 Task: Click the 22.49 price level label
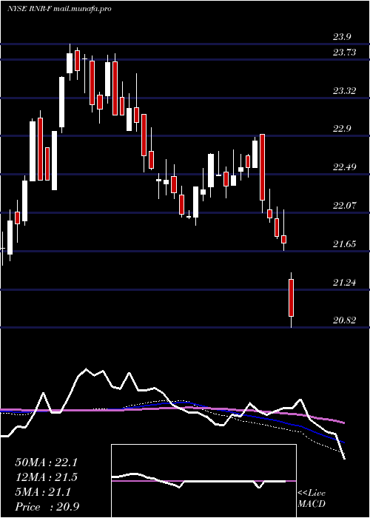point(344,167)
